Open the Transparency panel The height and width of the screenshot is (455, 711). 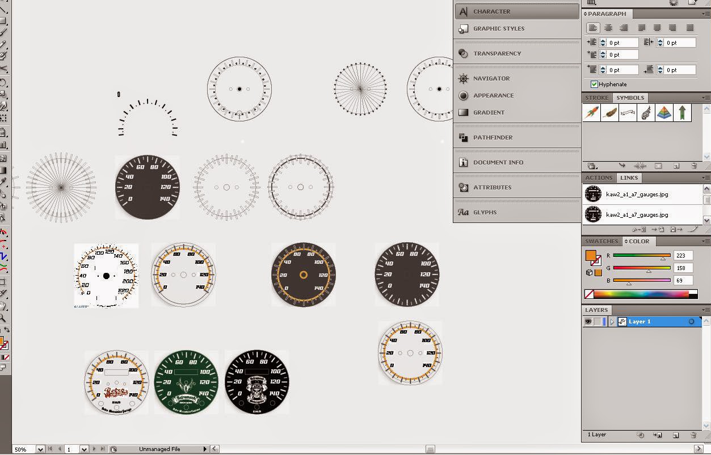point(517,53)
